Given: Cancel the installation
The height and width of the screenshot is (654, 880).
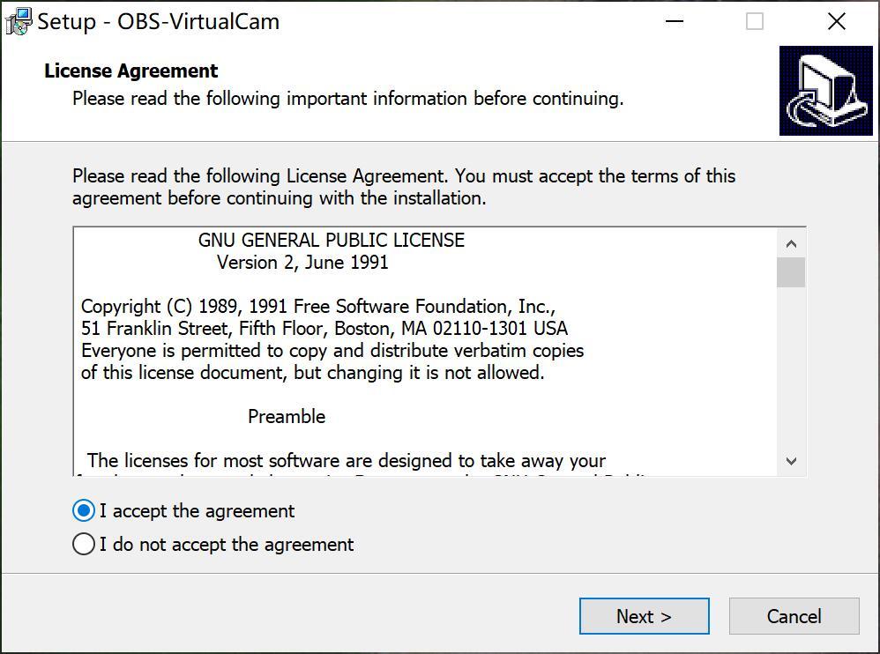Looking at the screenshot, I should [794, 616].
